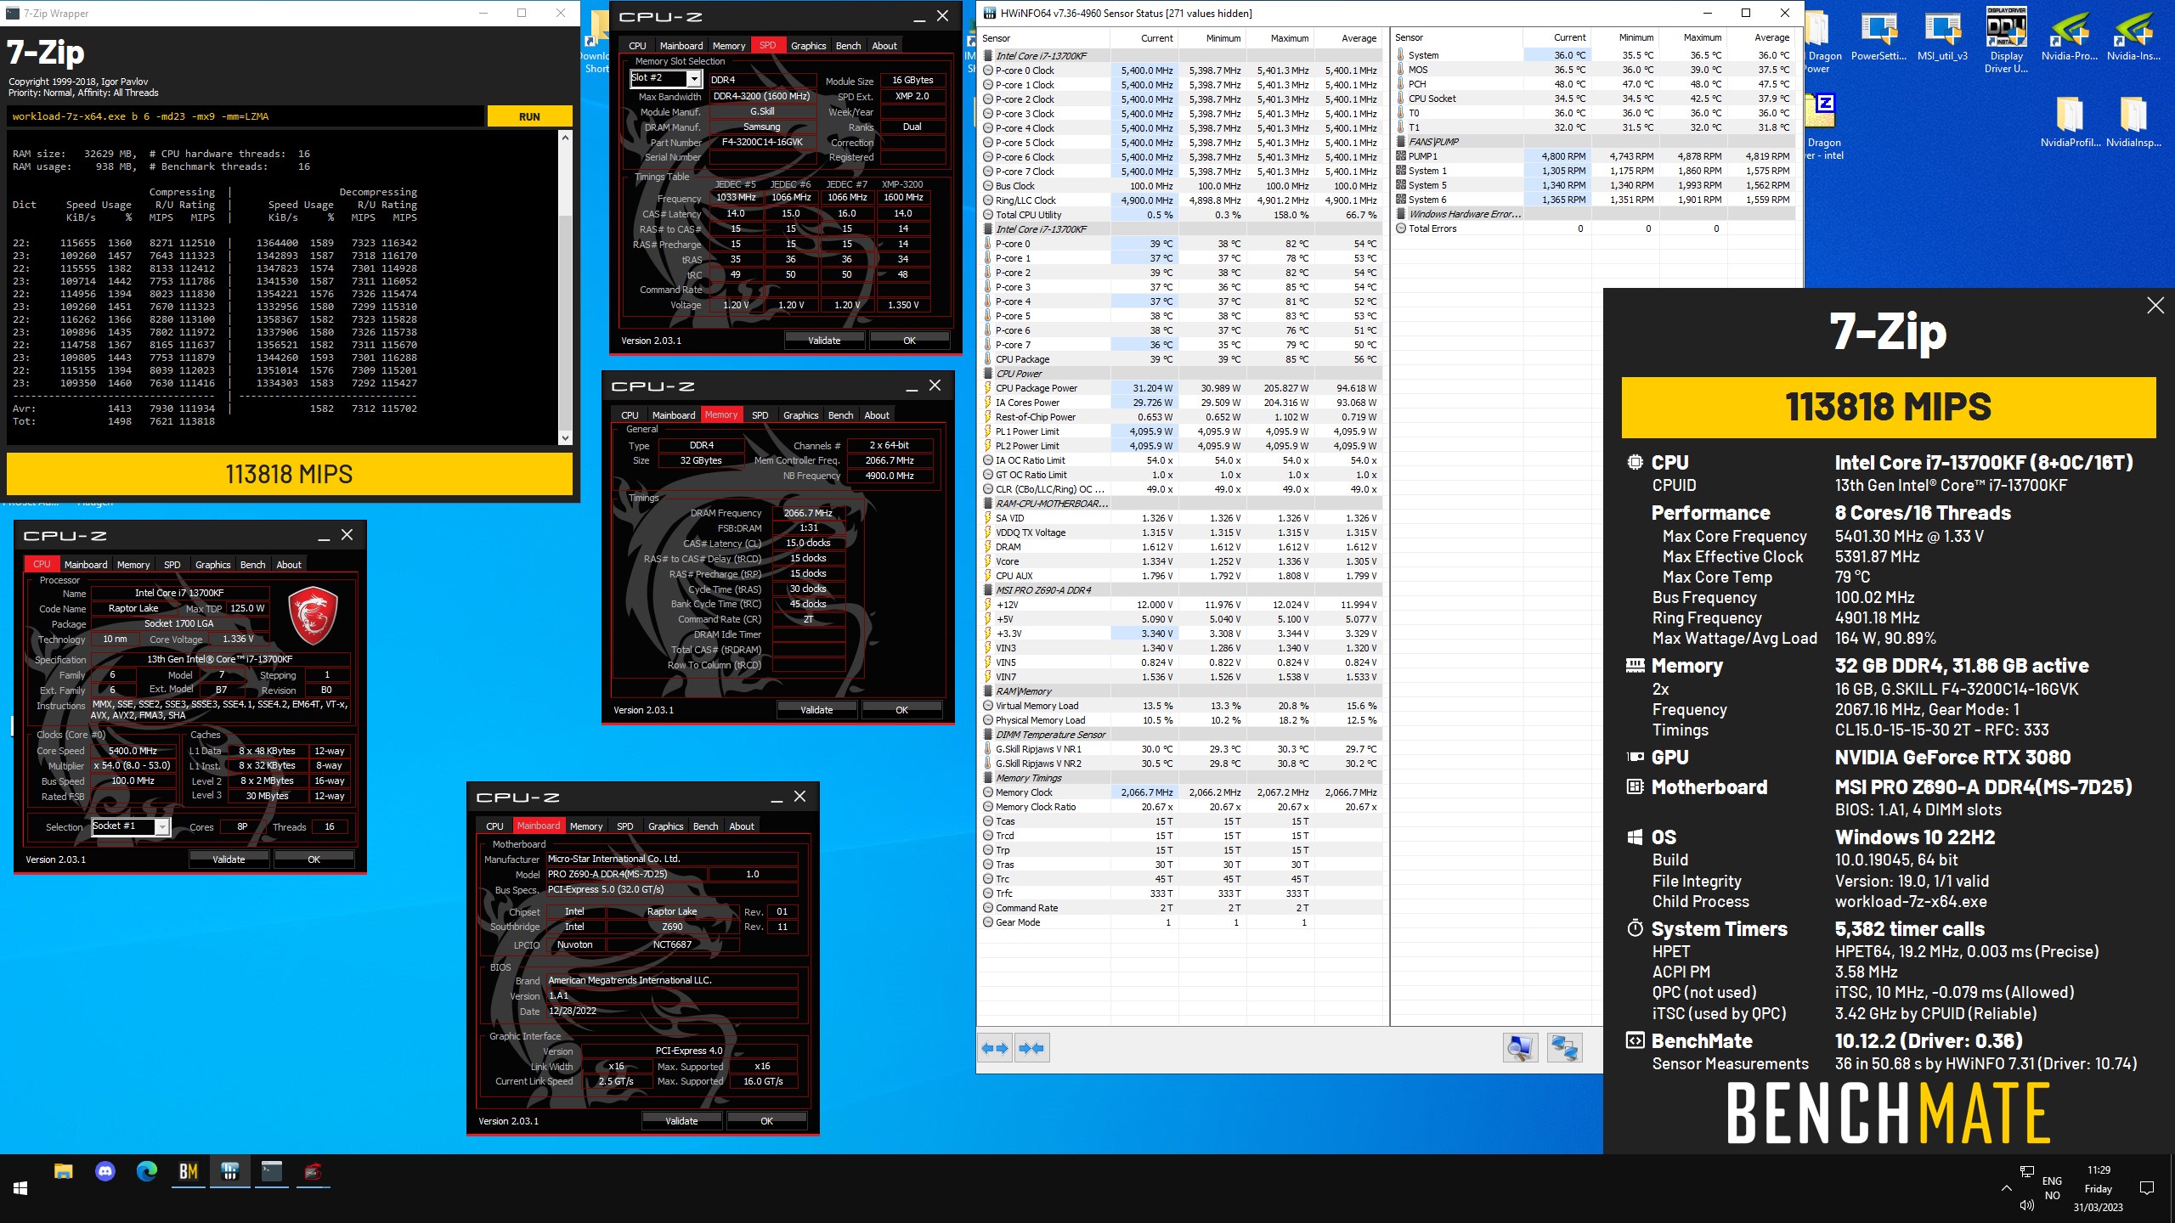Open the terminal window taskbar icon
The height and width of the screenshot is (1223, 2175).
pyautogui.click(x=271, y=1172)
